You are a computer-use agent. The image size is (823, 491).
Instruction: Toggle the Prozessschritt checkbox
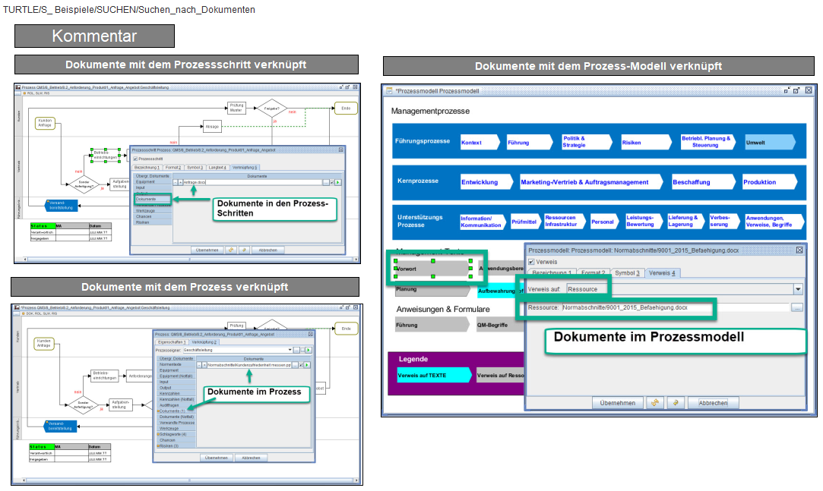[x=135, y=159]
